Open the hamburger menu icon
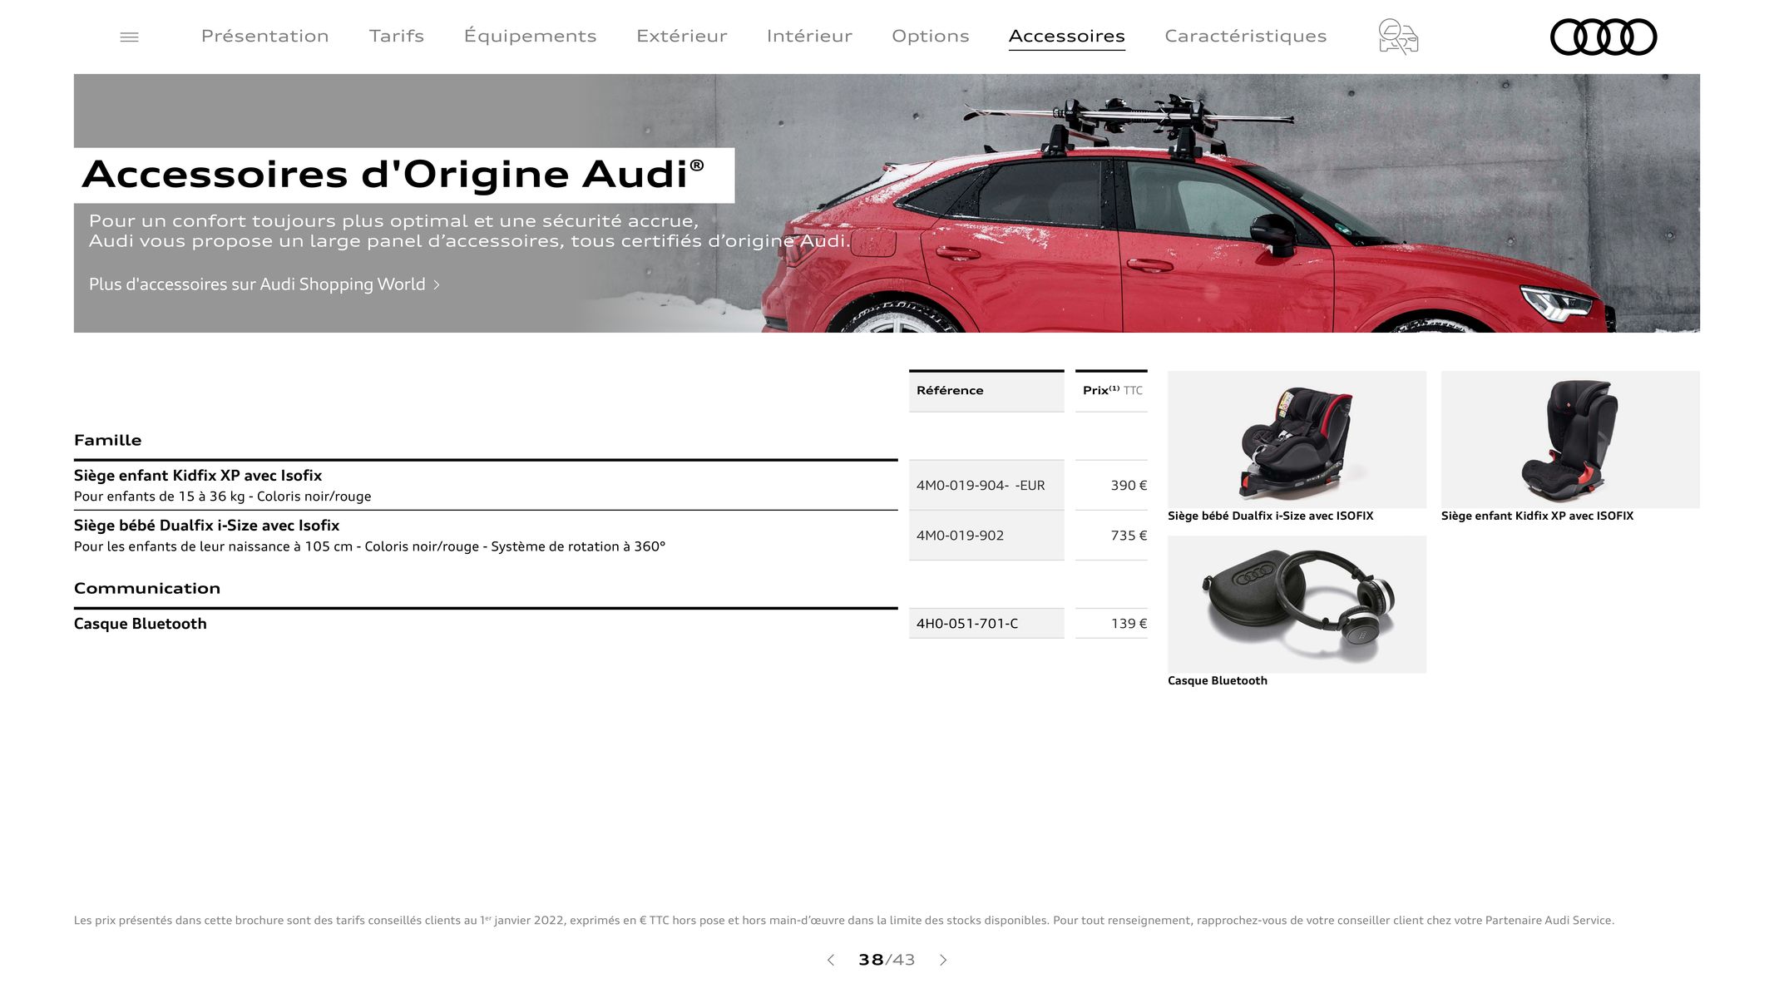Image resolution: width=1774 pixels, height=998 pixels. click(129, 37)
